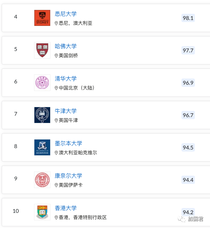210x228 pixels.
Task: Open the 悉尼大学 link
Action: click(66, 14)
